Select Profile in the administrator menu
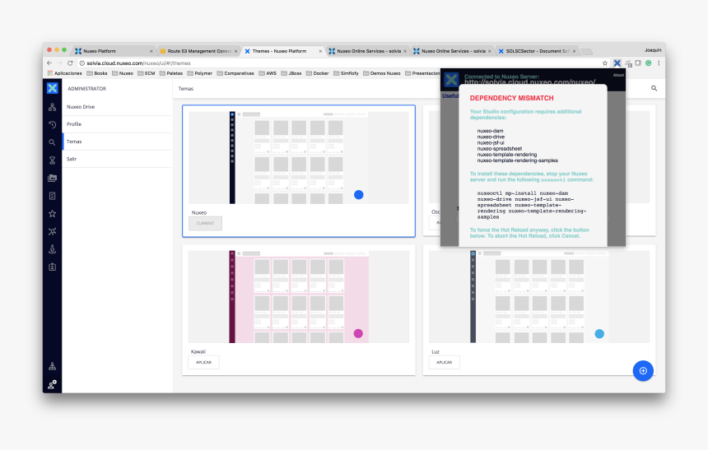This screenshot has width=708, height=450. (117, 124)
